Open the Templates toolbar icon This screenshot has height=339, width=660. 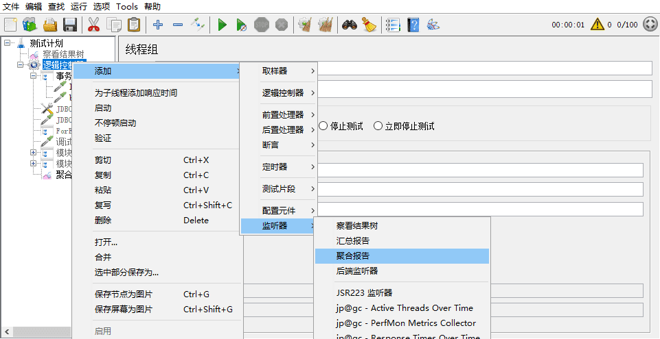[30, 25]
